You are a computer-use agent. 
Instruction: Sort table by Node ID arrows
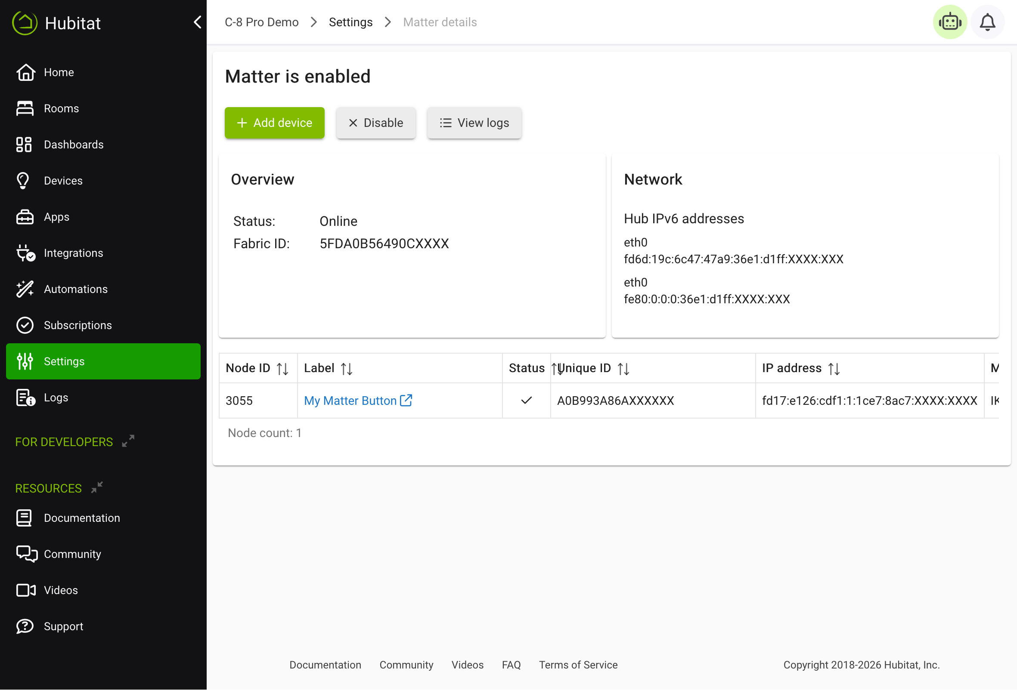283,369
